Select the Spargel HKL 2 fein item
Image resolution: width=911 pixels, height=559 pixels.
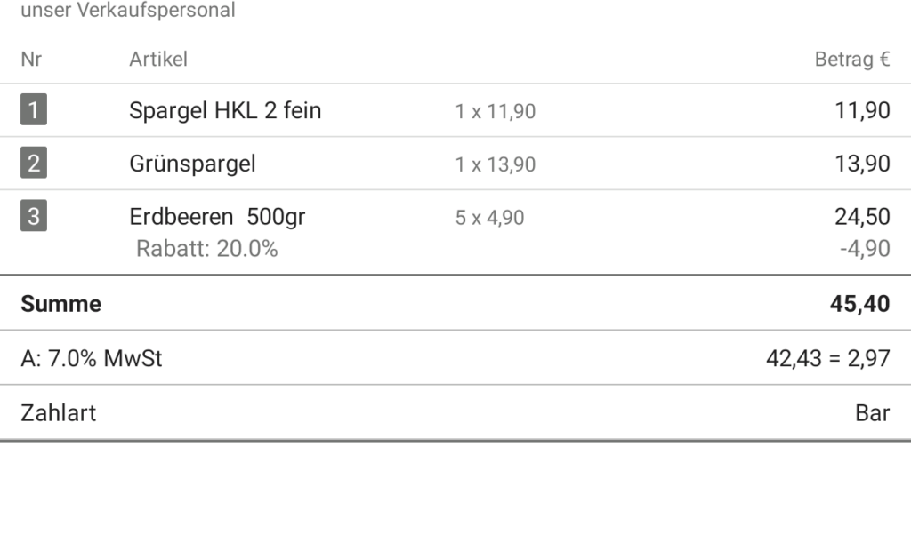[x=225, y=111]
